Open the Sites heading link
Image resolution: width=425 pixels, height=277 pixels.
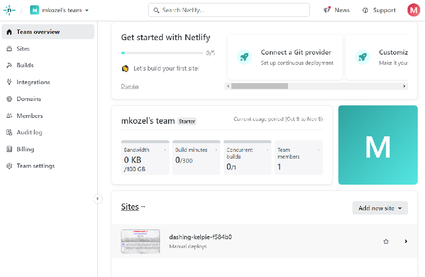point(130,207)
